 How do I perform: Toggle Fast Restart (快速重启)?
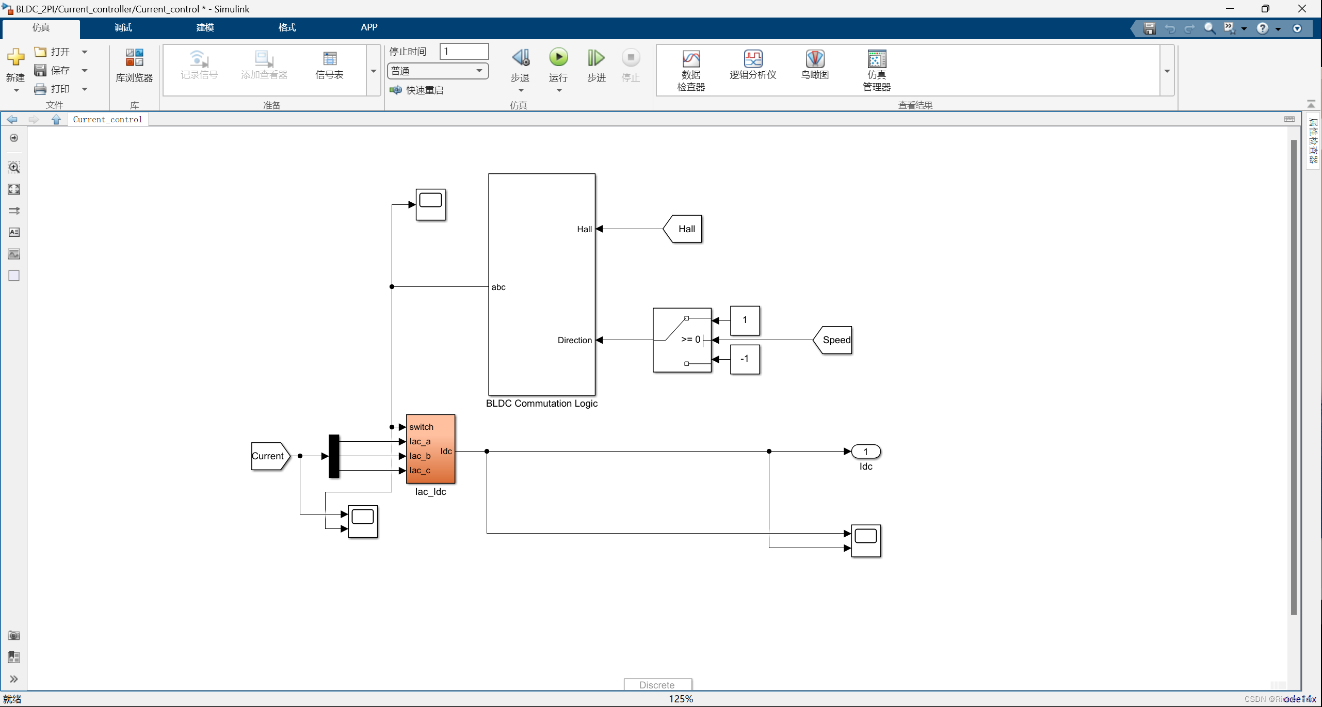point(417,90)
